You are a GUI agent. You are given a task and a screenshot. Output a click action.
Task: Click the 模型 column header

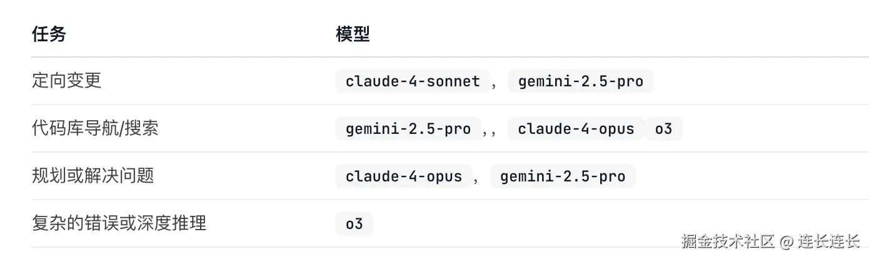pyautogui.click(x=353, y=34)
